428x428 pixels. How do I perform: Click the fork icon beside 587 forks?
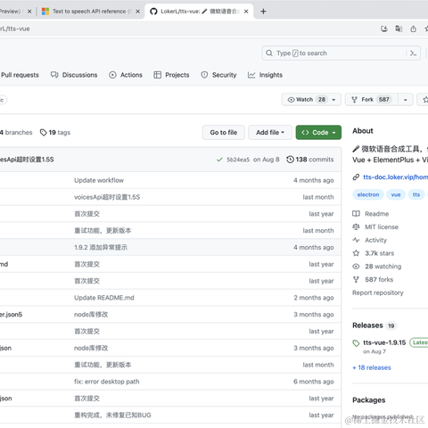click(356, 279)
